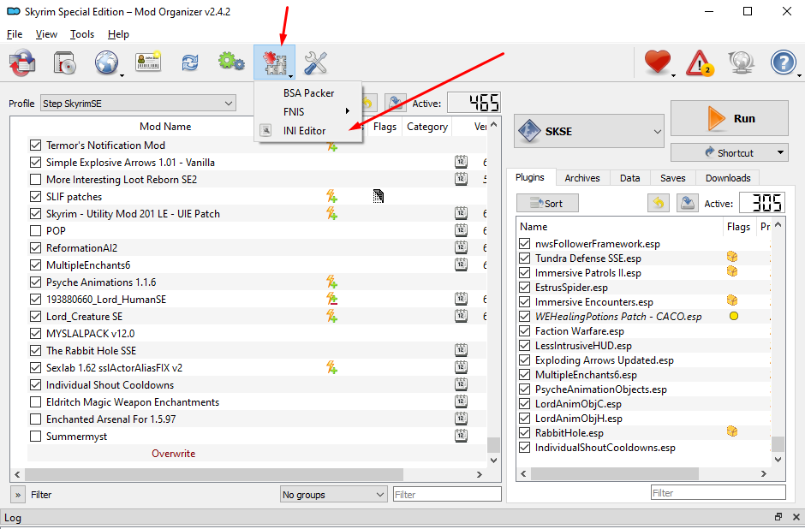
Task: Enable the Summermyst mod checkbox
Action: pos(35,437)
